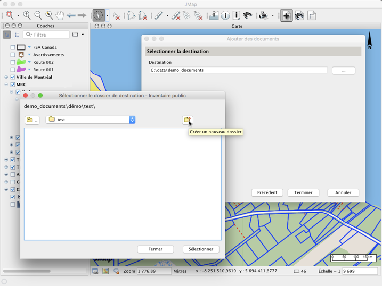Go up to parent folder
382x286 pixels.
pyautogui.click(x=32, y=120)
